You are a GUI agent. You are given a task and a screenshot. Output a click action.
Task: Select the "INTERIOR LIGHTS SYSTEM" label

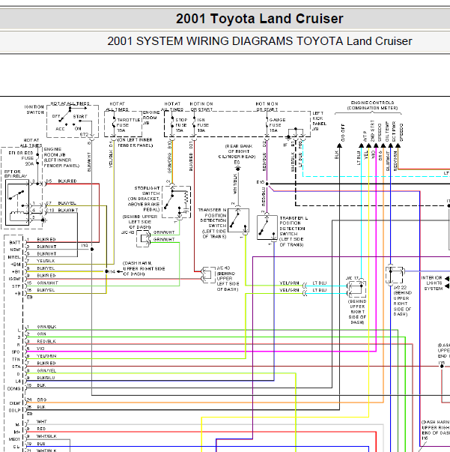pos(431,283)
